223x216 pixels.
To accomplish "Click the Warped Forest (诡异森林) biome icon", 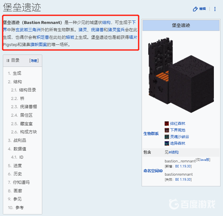I will 167,143.
